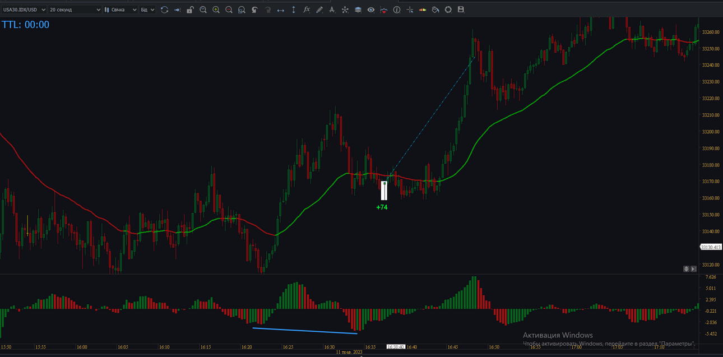This screenshot has height=357, width=723.
Task: Click the current price label 33130.413
Action: tap(711, 247)
